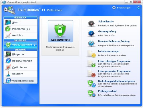Go to Diagnose section
Viewport: 143px width, 108px height.
(20, 54)
